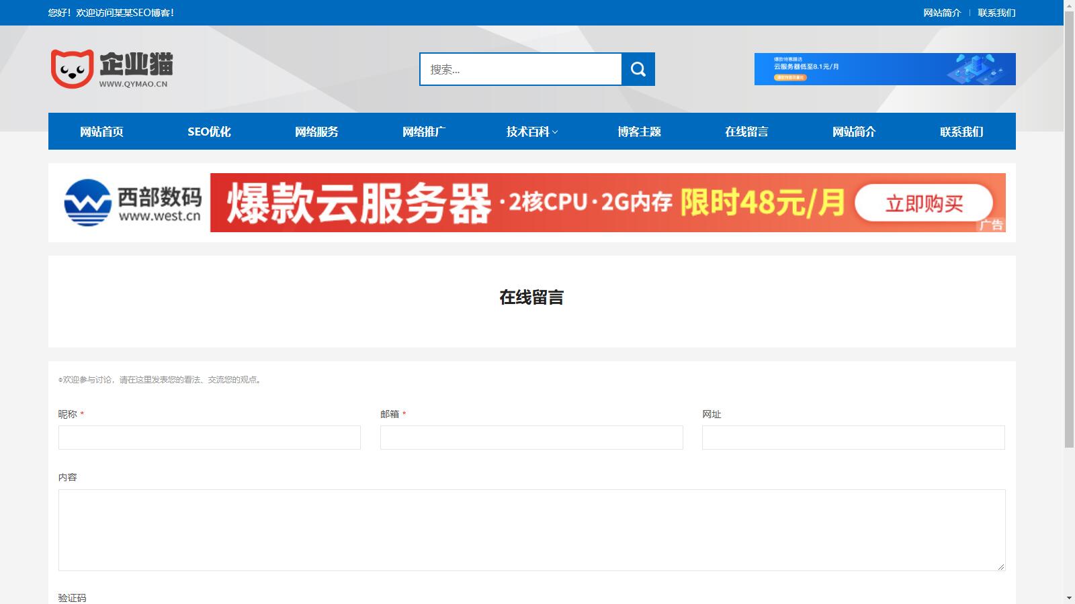
Task: Click the 企业猫 cat logo
Action: click(x=112, y=68)
